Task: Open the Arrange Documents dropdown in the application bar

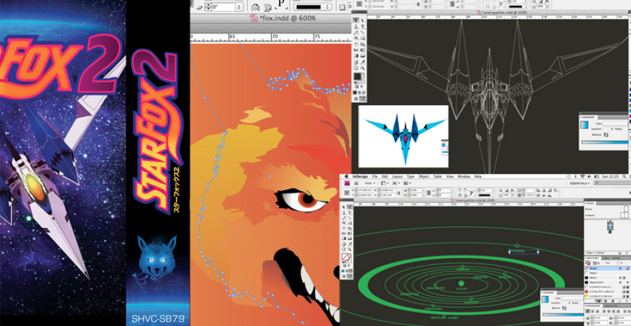Action: tap(407, 183)
